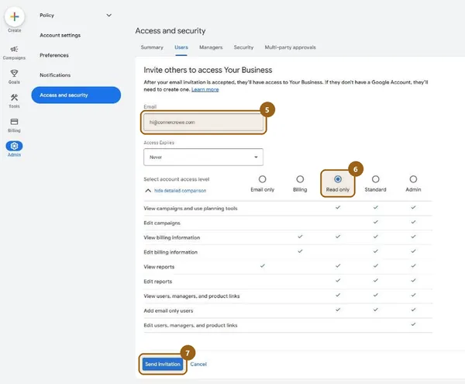
Task: Select Billing access level radio
Action: [x=300, y=179]
